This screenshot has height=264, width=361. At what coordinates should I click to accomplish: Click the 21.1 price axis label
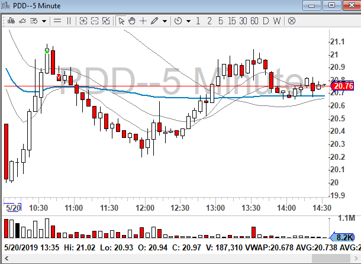pyautogui.click(x=337, y=42)
